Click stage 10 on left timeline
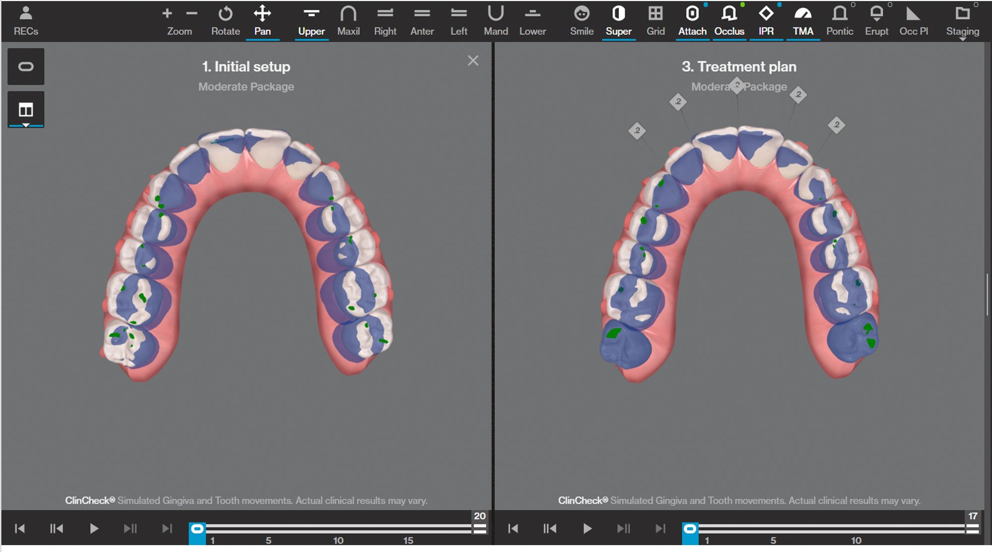Image resolution: width=992 pixels, height=552 pixels. click(x=338, y=540)
